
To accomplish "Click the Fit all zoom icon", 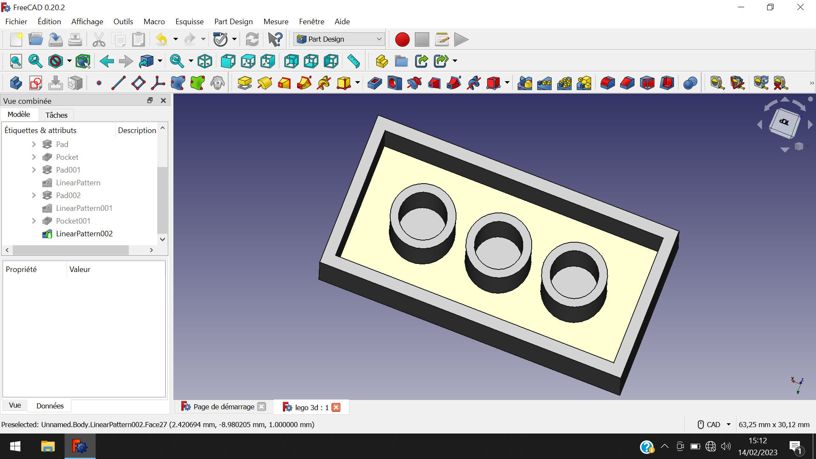I will click(16, 61).
